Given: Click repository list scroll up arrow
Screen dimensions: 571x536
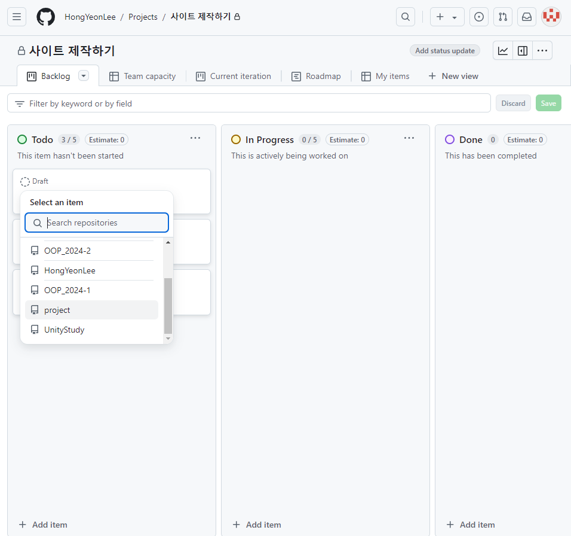Looking at the screenshot, I should click(x=168, y=242).
